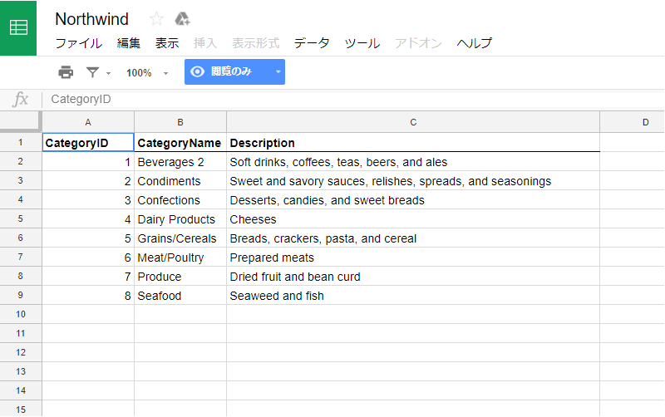Open the ツール menu
The width and height of the screenshot is (665, 417).
pos(362,43)
